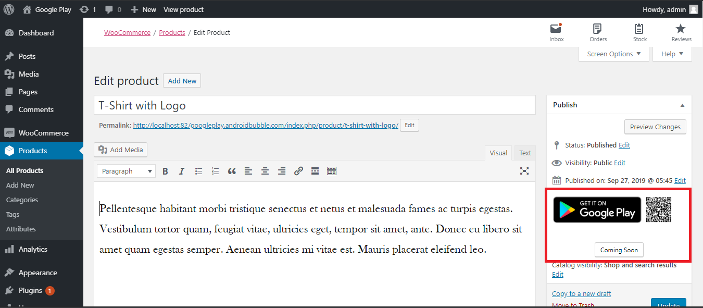Image resolution: width=703 pixels, height=308 pixels.
Task: Open Appearance in the sidebar
Action: (42, 273)
